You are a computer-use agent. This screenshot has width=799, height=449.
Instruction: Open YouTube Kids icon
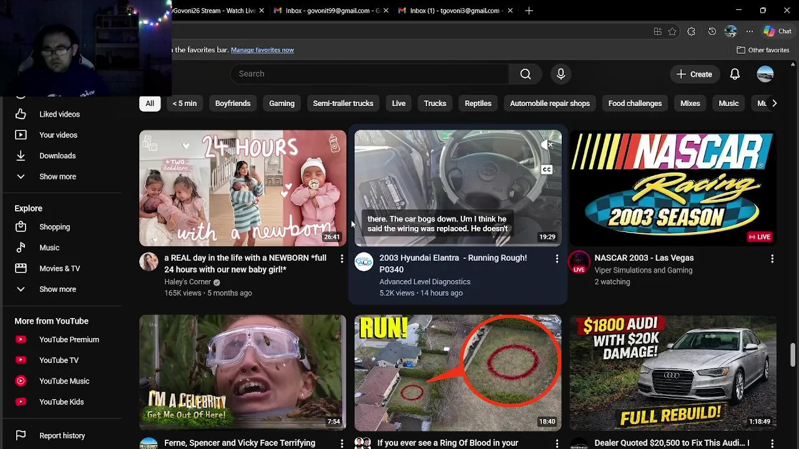tap(21, 402)
